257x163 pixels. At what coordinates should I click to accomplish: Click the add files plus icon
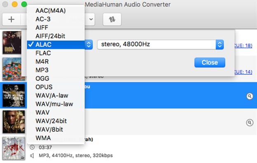[x=11, y=19]
